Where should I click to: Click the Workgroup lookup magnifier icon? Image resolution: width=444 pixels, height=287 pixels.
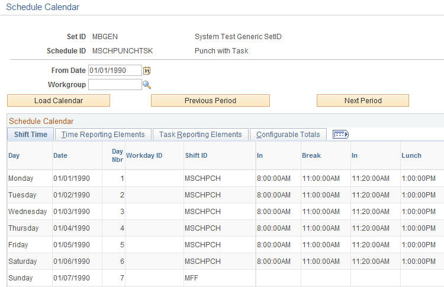tap(147, 85)
